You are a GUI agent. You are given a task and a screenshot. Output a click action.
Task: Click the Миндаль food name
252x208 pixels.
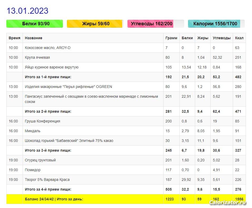33,131
